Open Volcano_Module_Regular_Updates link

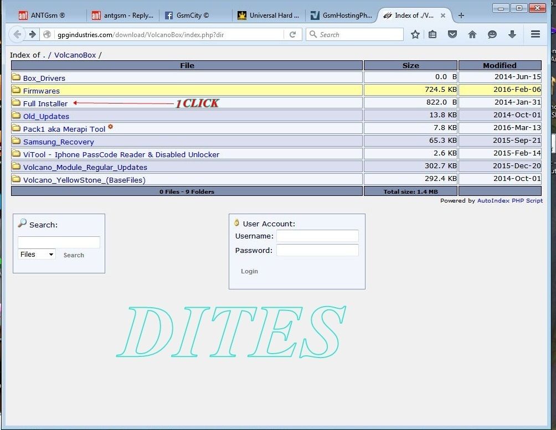coord(85,167)
